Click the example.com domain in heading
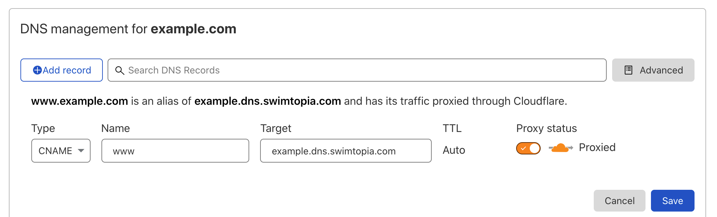Screen dimensions: 717x217 click(193, 29)
